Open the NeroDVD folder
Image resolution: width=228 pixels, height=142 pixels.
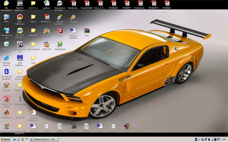pos(33,30)
